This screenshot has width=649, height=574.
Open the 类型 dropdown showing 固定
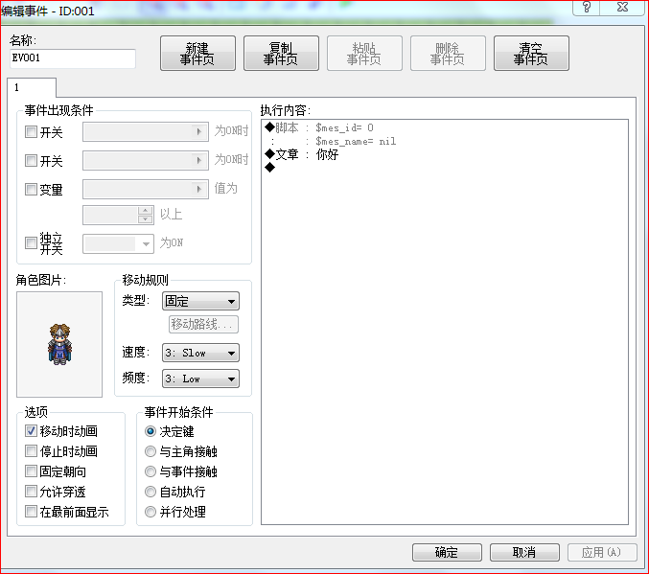200,301
